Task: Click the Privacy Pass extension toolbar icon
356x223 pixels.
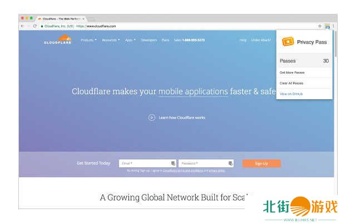Action: (x=328, y=26)
